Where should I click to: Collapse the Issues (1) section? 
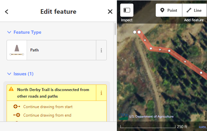[9, 74]
